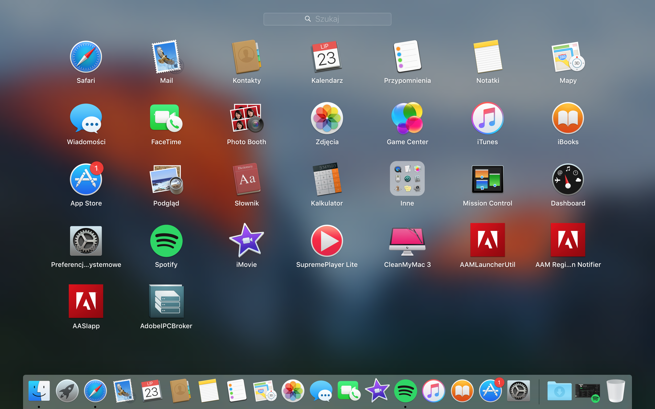Open calendar icon in the Dock
Screen dimensions: 655x409
[x=151, y=391]
